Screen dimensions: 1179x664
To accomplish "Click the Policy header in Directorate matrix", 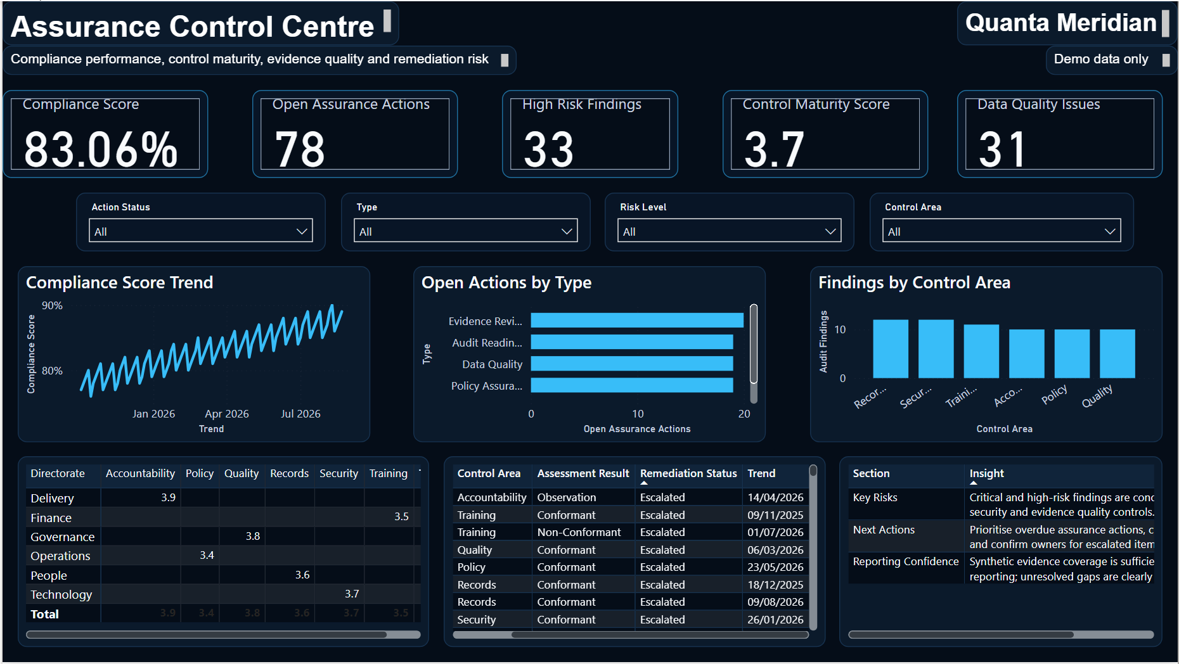I will pyautogui.click(x=200, y=473).
